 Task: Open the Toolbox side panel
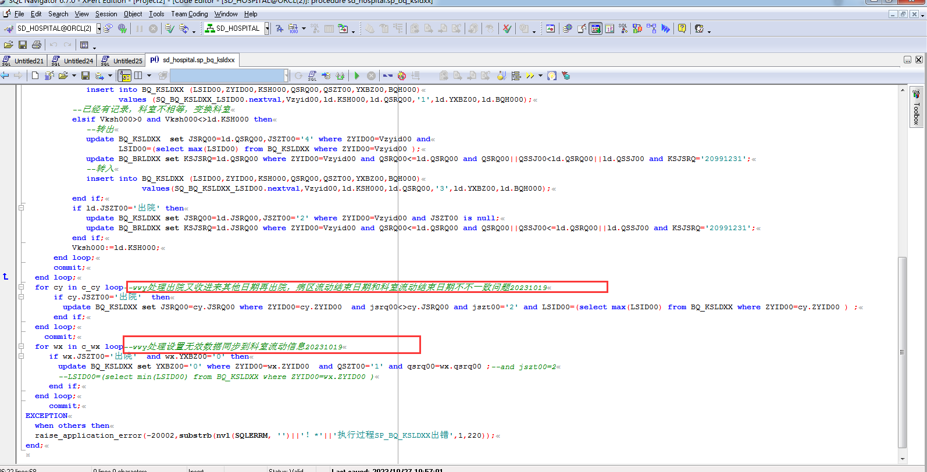916,108
